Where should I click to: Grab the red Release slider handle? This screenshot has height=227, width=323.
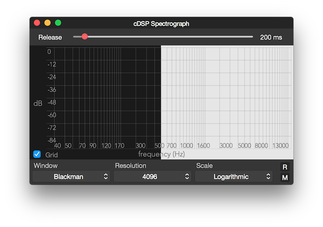[x=84, y=37]
